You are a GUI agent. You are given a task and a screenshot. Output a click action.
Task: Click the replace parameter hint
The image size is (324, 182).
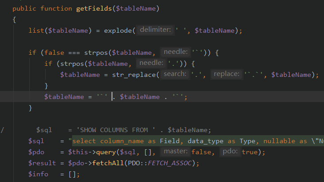tap(227, 74)
